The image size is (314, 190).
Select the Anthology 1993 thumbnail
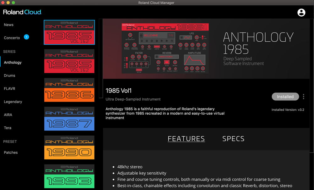(x=69, y=176)
